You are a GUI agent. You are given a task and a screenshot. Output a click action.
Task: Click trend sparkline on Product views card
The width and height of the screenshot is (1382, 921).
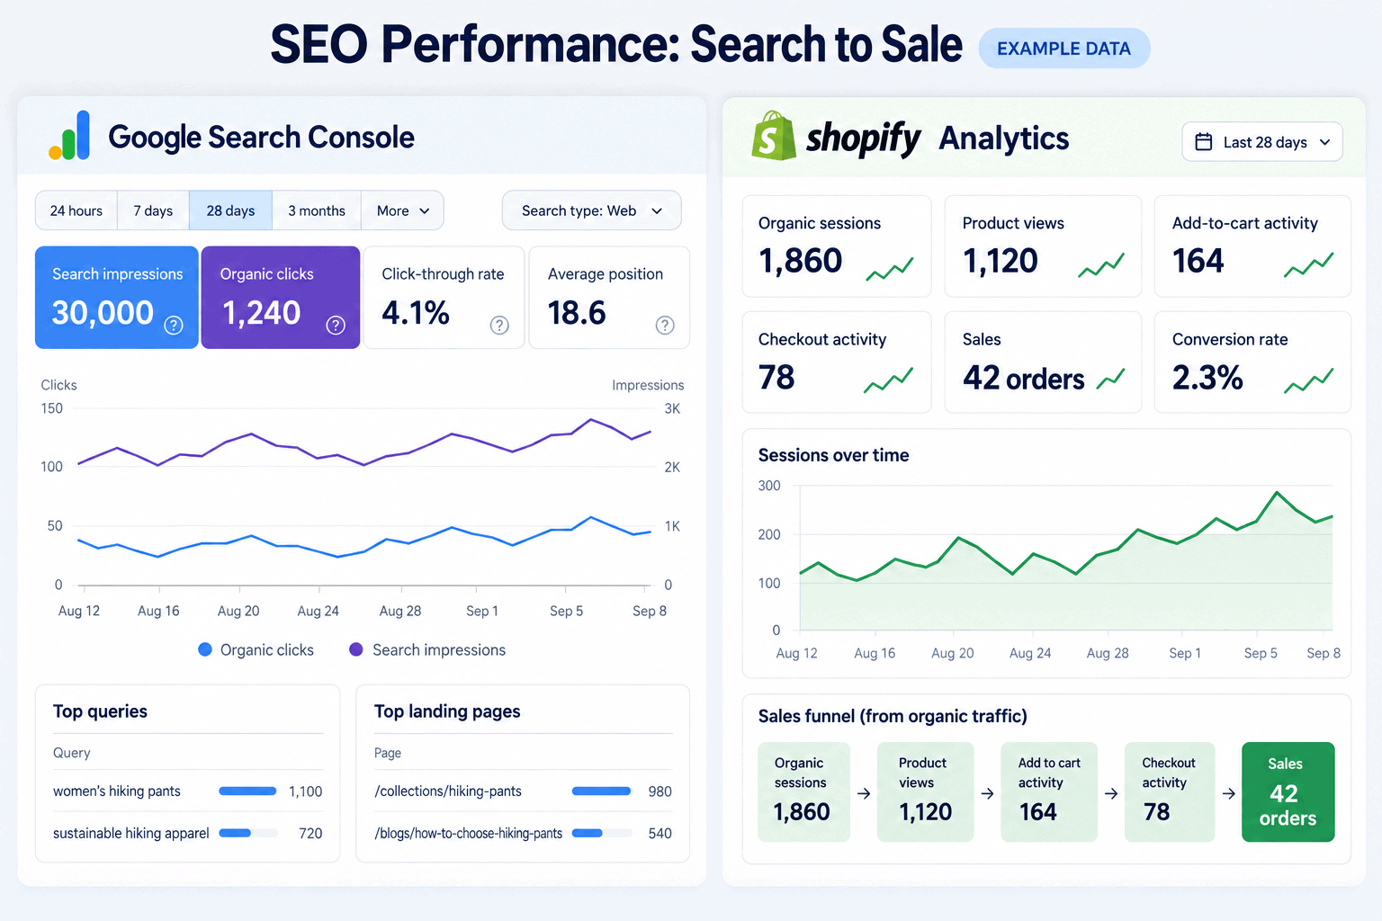click(x=1101, y=265)
